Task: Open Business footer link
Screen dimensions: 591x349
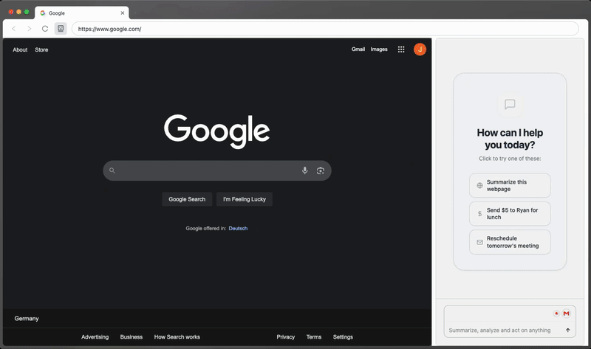Action: (131, 337)
